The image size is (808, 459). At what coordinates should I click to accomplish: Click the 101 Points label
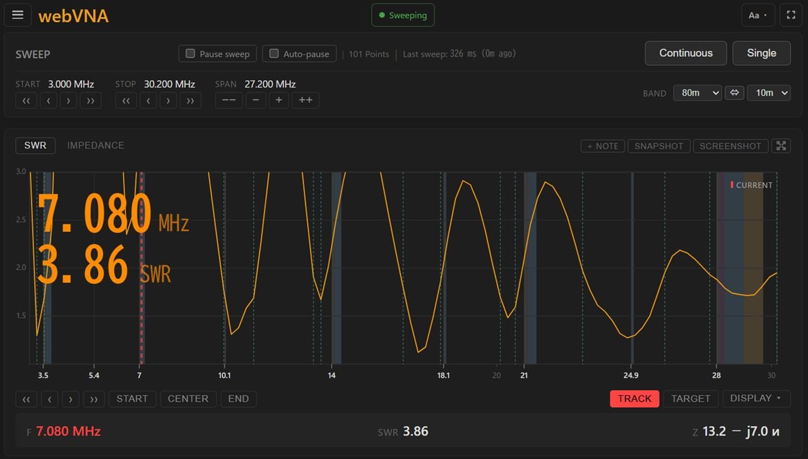click(369, 54)
